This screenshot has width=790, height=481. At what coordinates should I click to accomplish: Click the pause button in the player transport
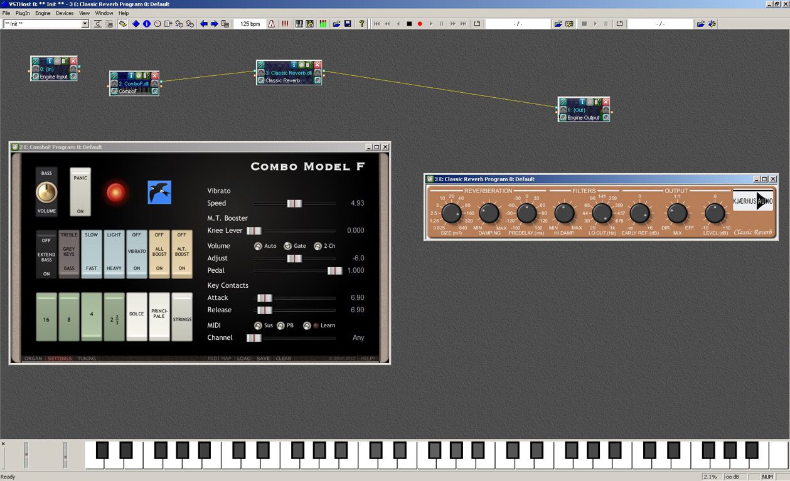(x=442, y=24)
